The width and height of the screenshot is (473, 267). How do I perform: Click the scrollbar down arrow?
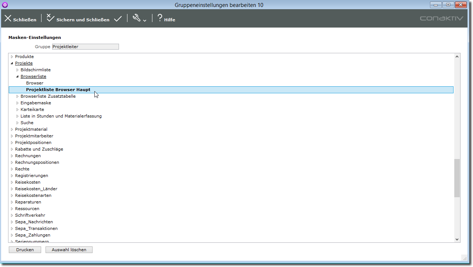tap(457, 239)
